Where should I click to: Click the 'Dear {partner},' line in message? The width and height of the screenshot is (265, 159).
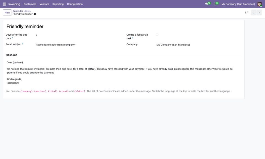15,62
